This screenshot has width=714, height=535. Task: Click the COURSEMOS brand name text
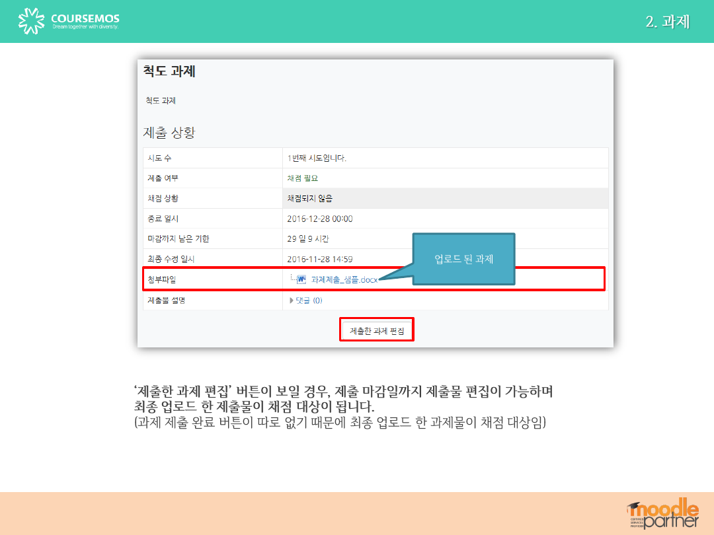[85, 18]
